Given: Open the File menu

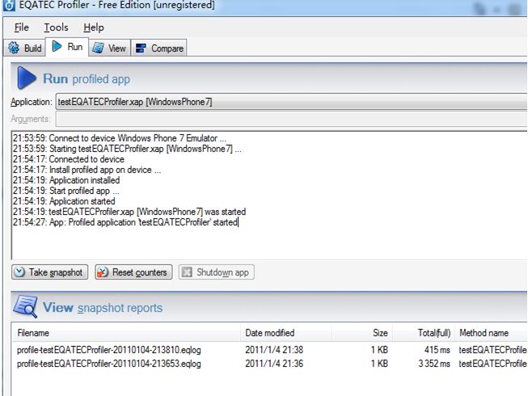Looking at the screenshot, I should pos(22,27).
